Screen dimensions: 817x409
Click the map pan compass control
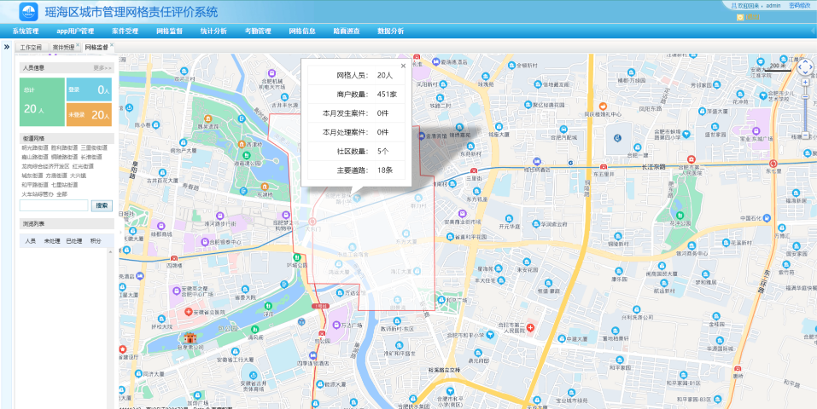805,66
